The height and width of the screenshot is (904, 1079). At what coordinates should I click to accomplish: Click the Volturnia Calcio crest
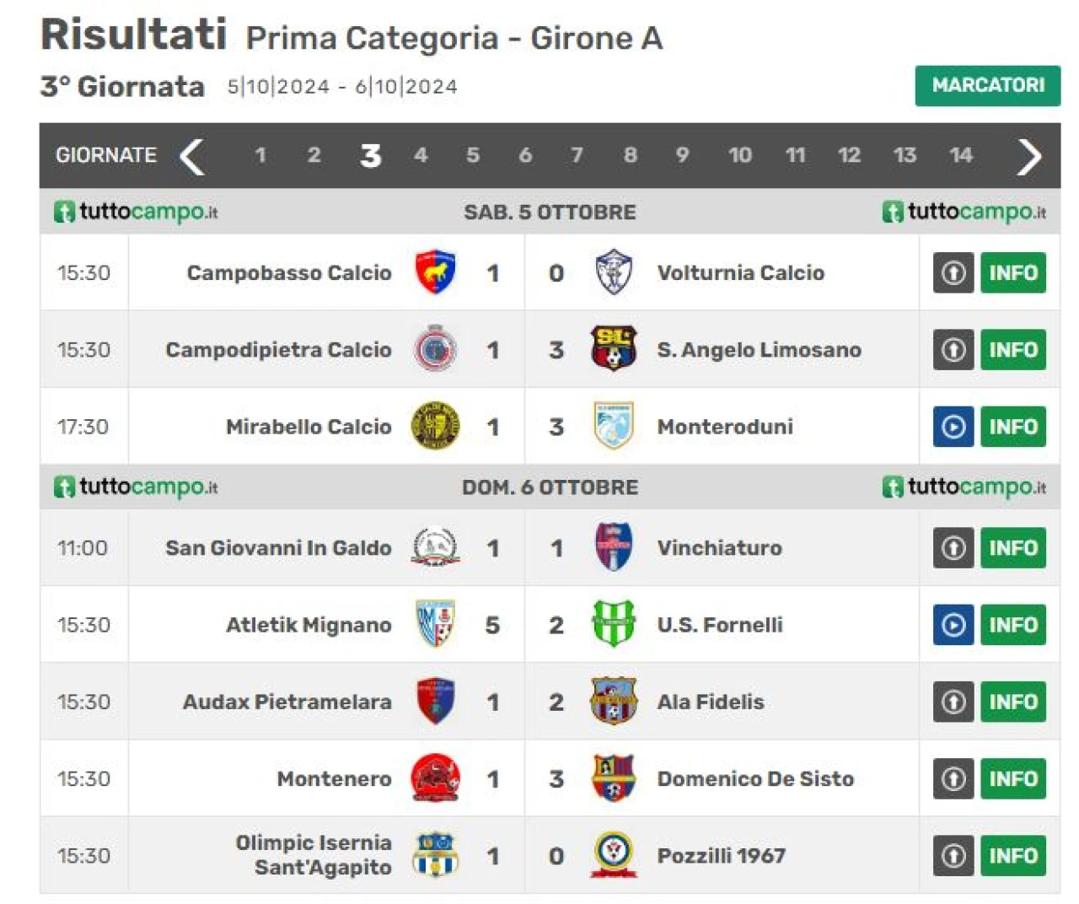coord(613,272)
